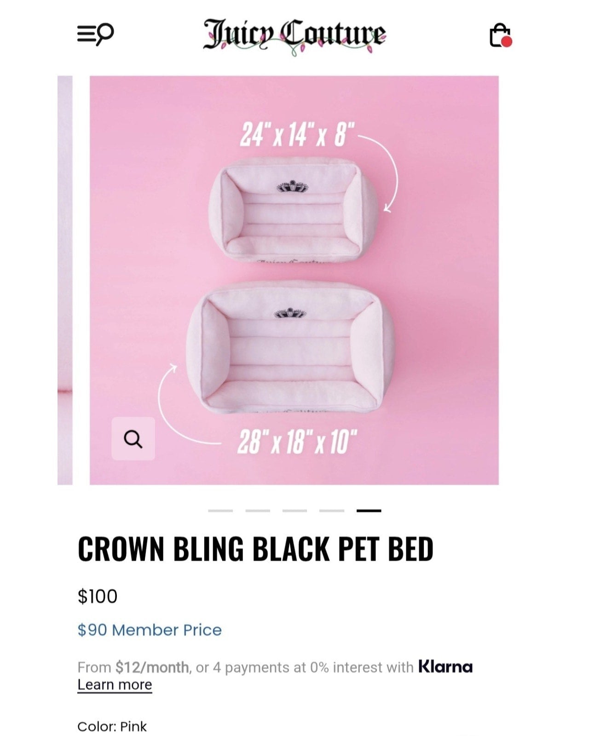589x736 pixels.
Task: Zoom product image with magnifier button
Action: click(133, 439)
